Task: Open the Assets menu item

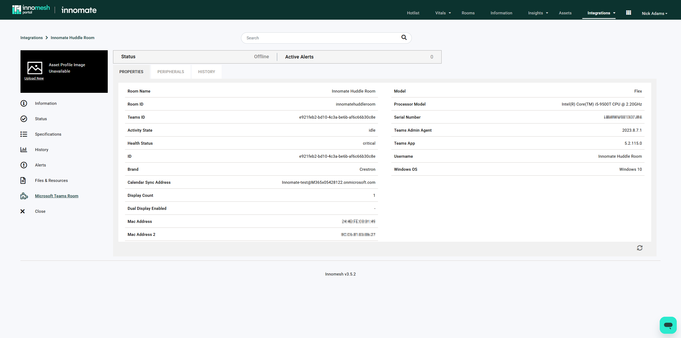Action: pos(565,13)
